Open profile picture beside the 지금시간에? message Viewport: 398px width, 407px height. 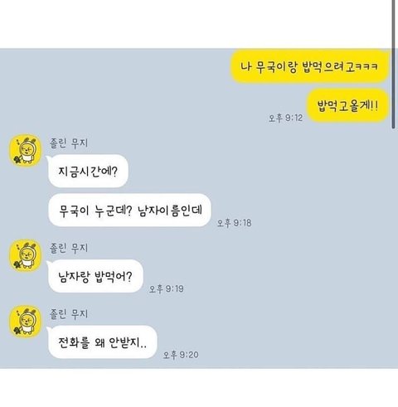click(25, 151)
